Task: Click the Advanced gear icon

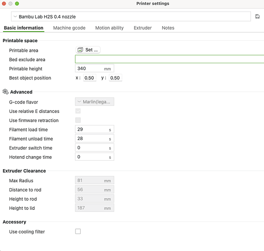Action: (6, 92)
